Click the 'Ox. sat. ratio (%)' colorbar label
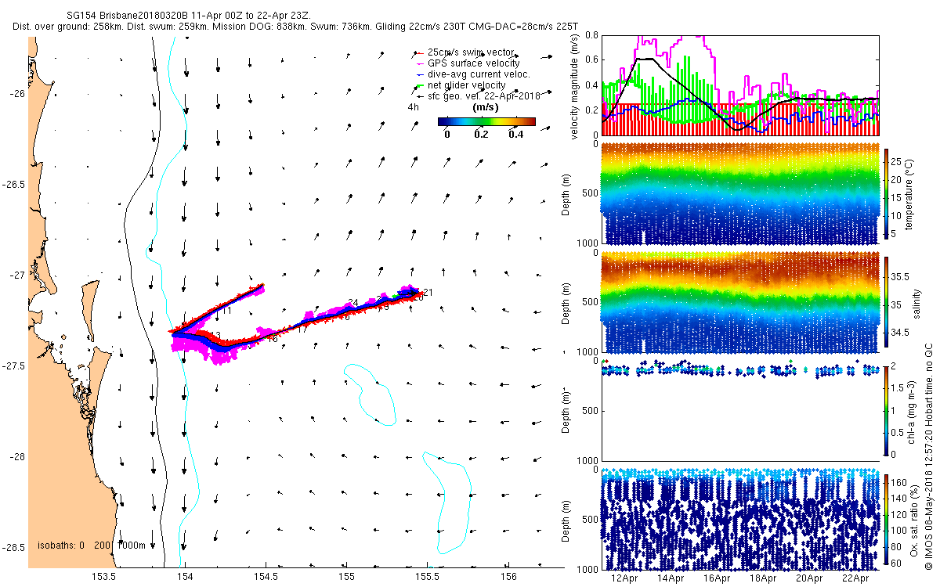Image resolution: width=940 pixels, height=587 pixels. [x=914, y=520]
